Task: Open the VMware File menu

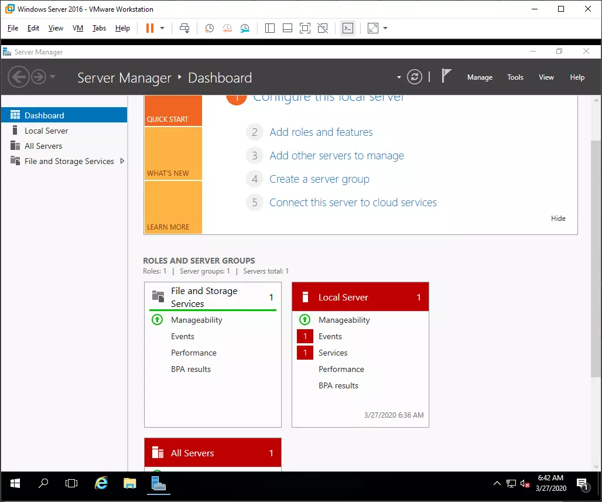Action: click(13, 28)
